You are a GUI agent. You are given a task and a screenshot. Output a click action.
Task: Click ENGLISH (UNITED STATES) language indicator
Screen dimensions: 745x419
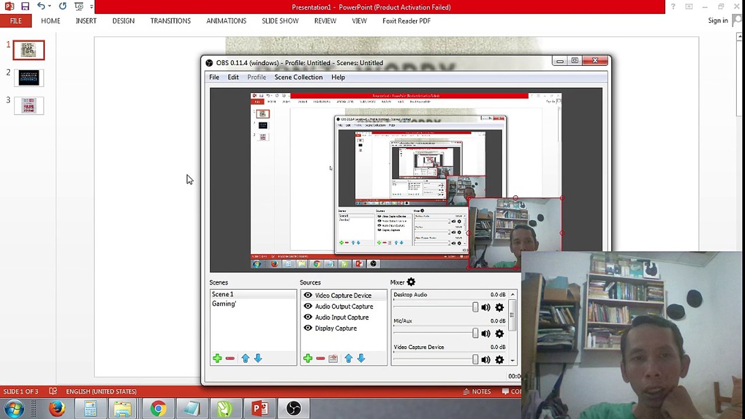coord(101,392)
